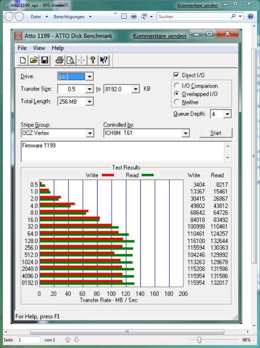This screenshot has width=260, height=348.
Task: Click Kommentare senden link in XPS-Viewer title
Action: pos(197,5)
